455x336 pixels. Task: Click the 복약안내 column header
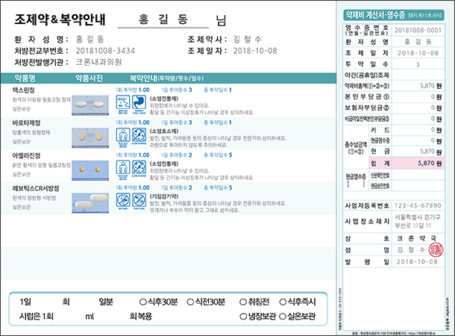click(x=145, y=77)
